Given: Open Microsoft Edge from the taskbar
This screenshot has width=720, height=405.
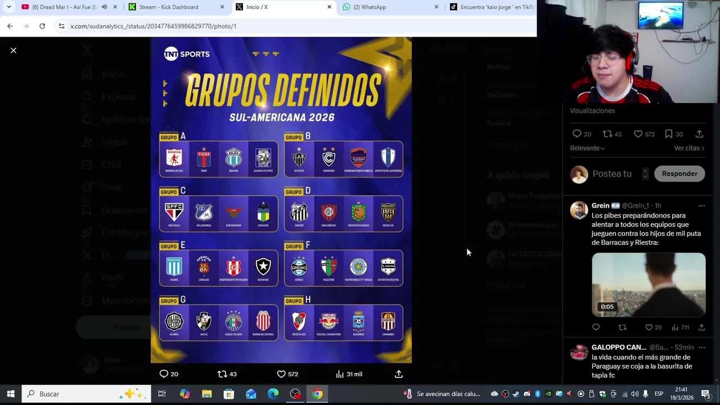Looking at the screenshot, I should (273, 394).
